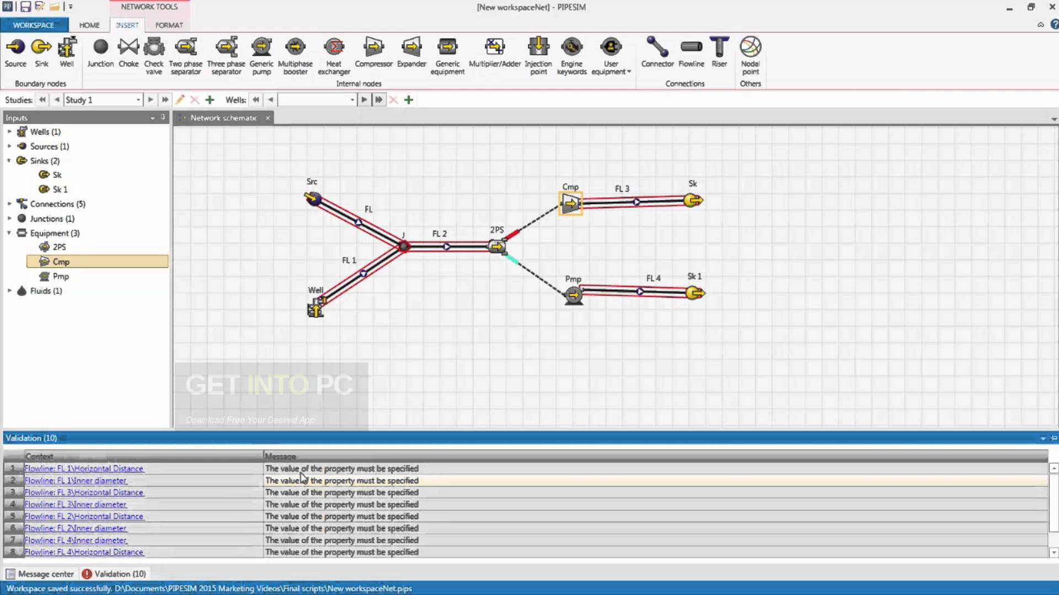
Task: Switch to the HOME ribbon tab
Action: [89, 25]
